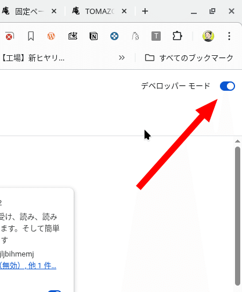Viewport: 242px width, 292px height.
Task: Open Chrome's three-dot menu
Action: 229,36
